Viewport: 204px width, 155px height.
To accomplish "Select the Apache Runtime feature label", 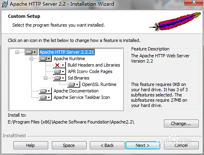I will [69, 59].
